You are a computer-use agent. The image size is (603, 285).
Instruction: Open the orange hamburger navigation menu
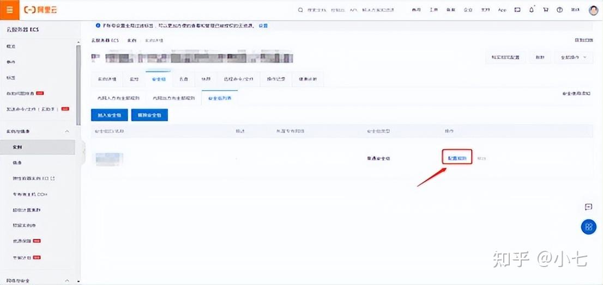(10, 10)
